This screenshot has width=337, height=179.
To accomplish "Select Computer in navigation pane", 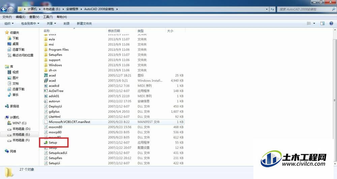I will (x=12, y=117).
